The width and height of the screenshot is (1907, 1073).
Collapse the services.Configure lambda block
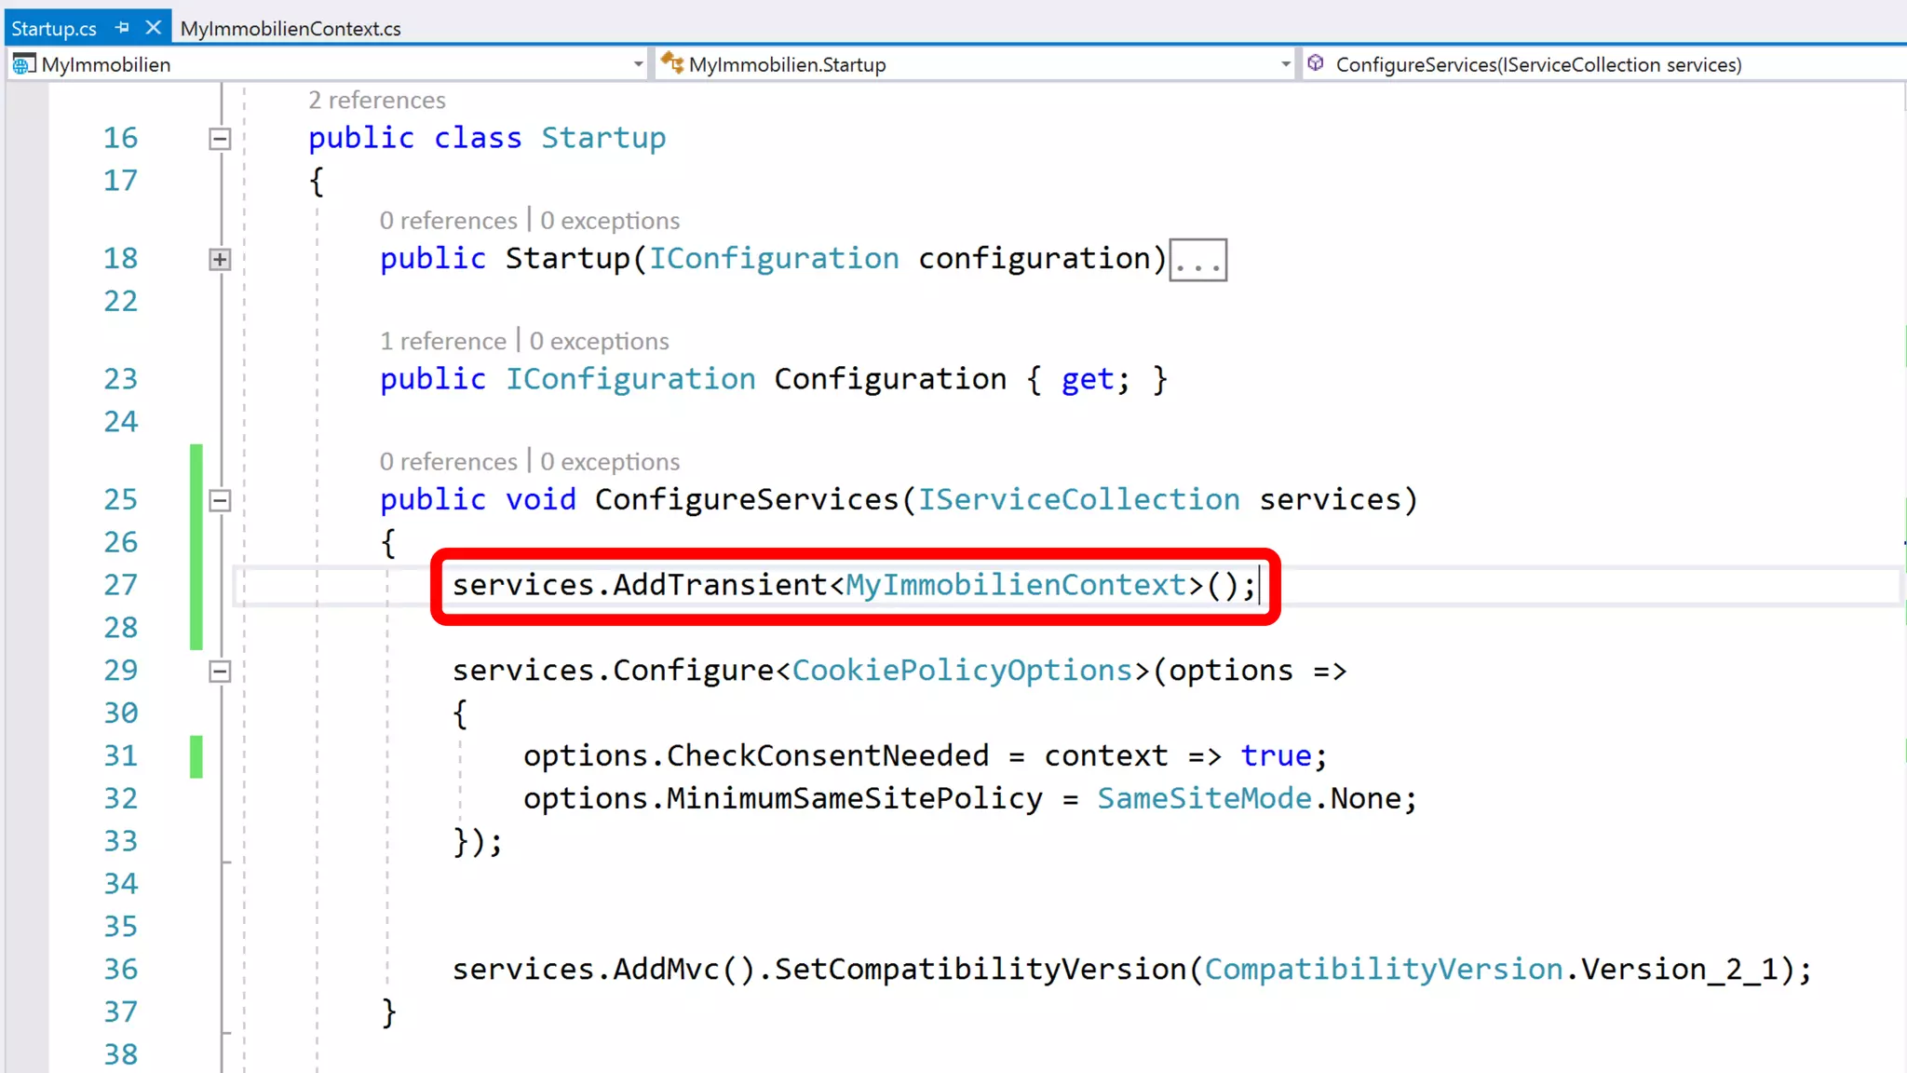(x=220, y=672)
